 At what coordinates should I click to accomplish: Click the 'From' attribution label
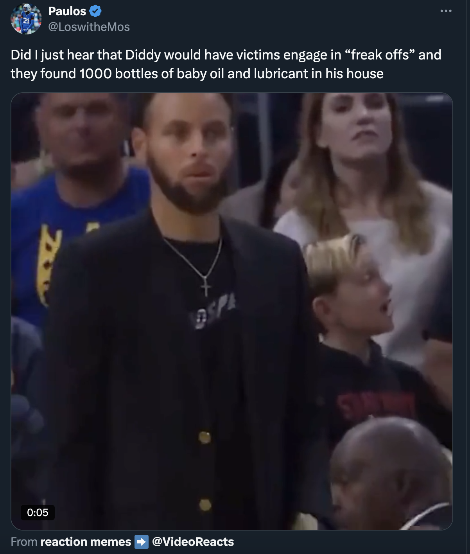(x=24, y=542)
